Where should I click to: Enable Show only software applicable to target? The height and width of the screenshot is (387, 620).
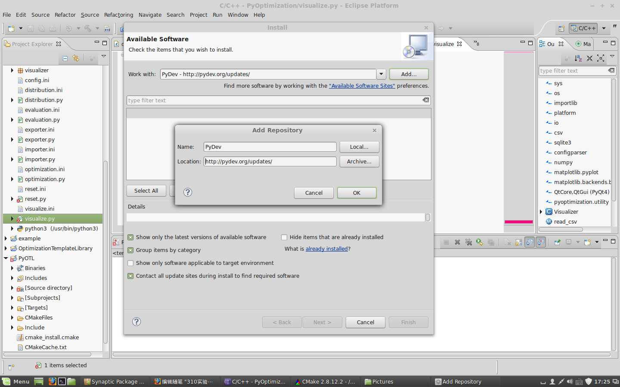click(130, 263)
